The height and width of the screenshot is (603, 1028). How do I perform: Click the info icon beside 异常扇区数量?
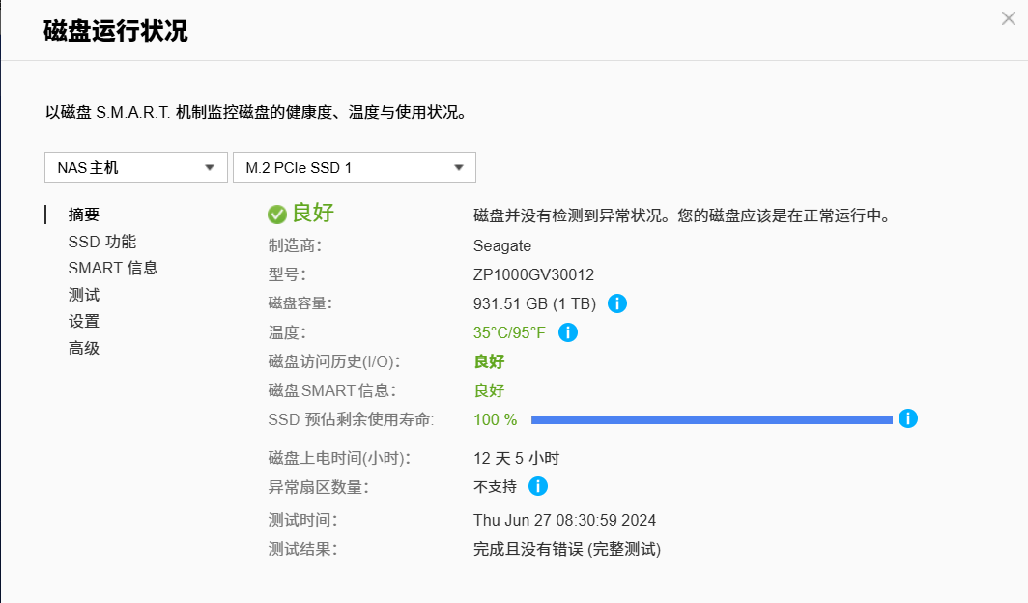click(538, 486)
